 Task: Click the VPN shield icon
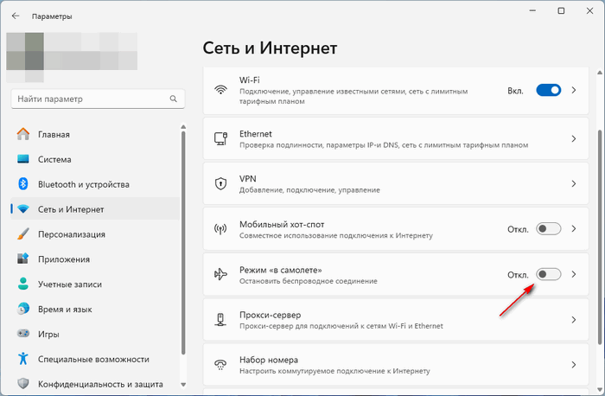point(220,183)
